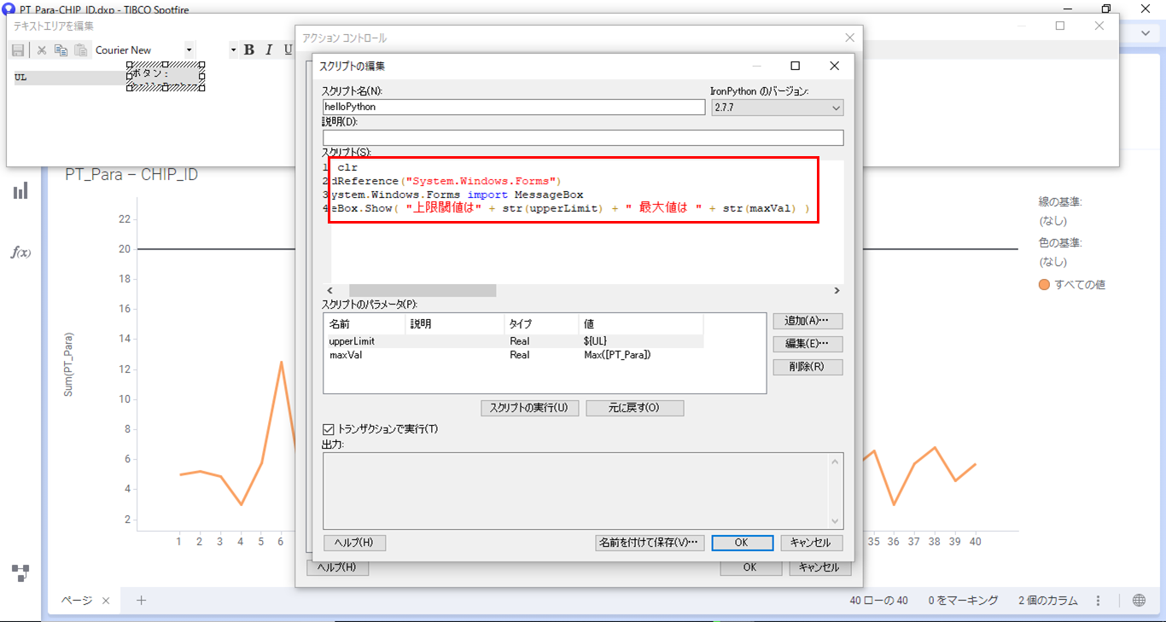Open the f(x) analytics icon in sidebar
Image resolution: width=1166 pixels, height=622 pixels.
coord(20,253)
